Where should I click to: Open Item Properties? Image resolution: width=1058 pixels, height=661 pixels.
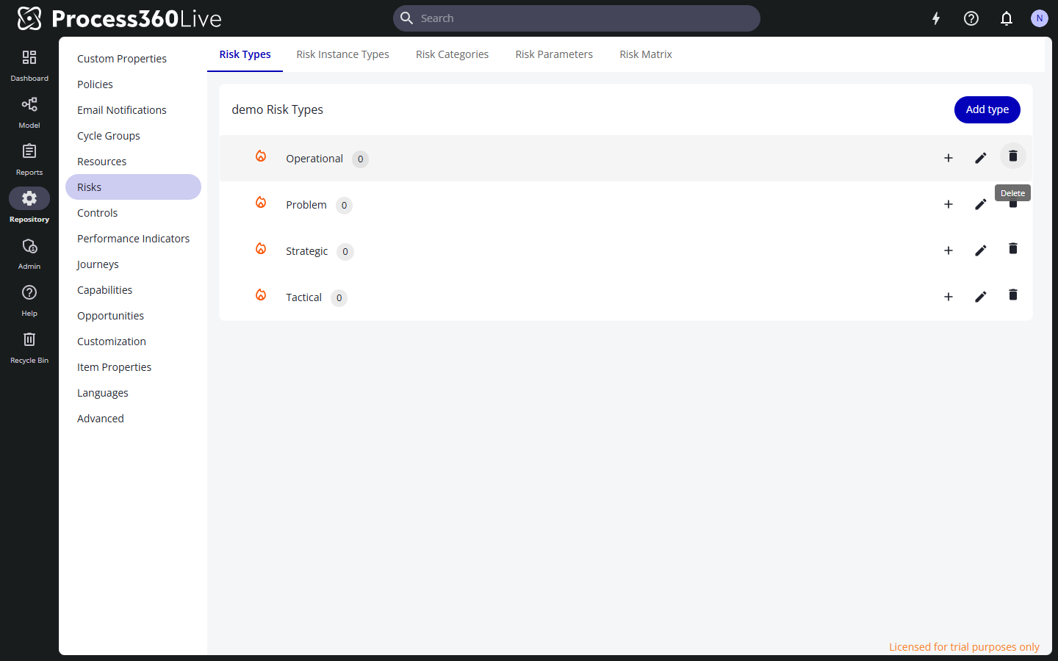tap(133, 367)
